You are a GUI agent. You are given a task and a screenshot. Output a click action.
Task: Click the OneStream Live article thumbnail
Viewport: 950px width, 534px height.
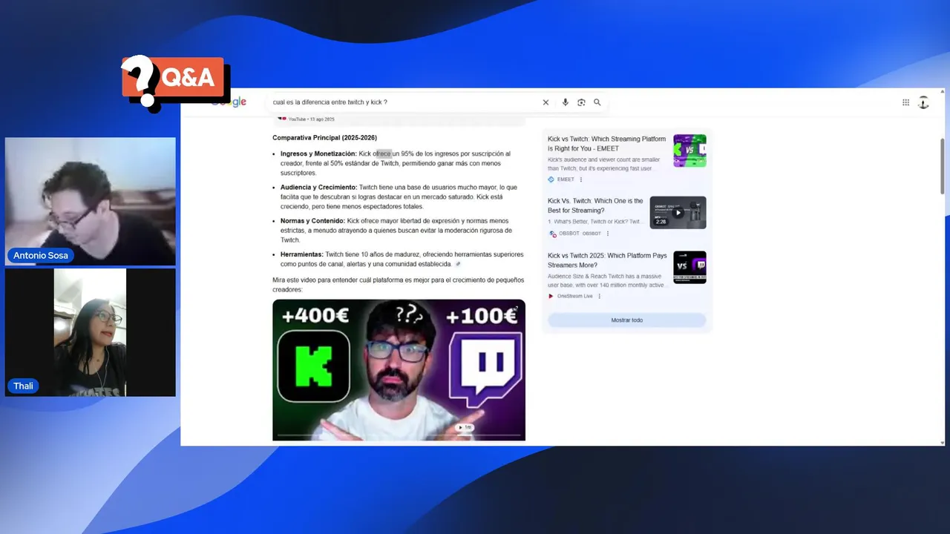coord(689,267)
